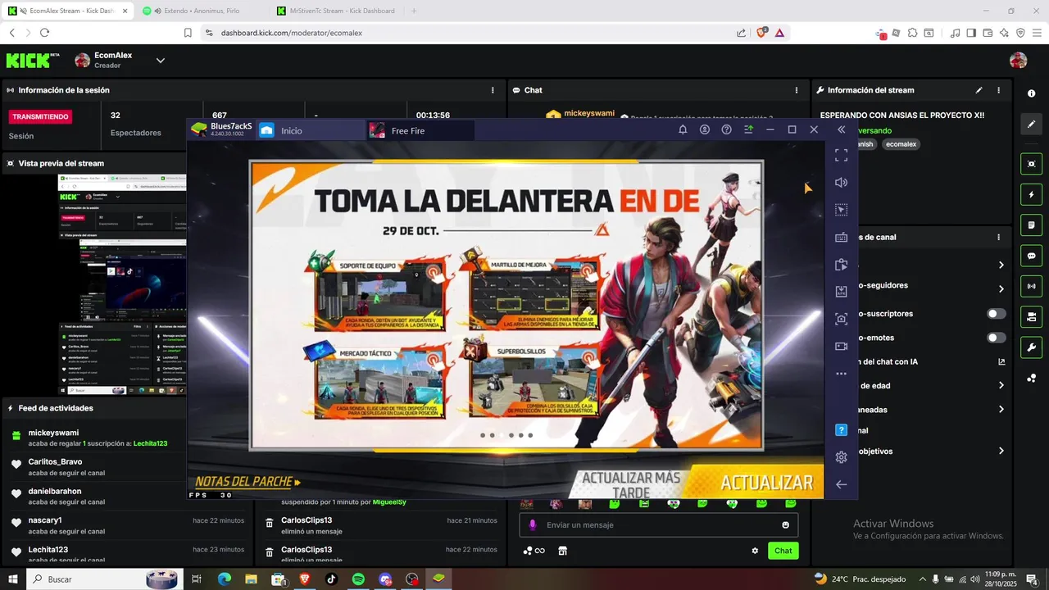Toggle Kick sidebar wrench tools panel icon
1049x590 pixels.
click(x=1031, y=347)
